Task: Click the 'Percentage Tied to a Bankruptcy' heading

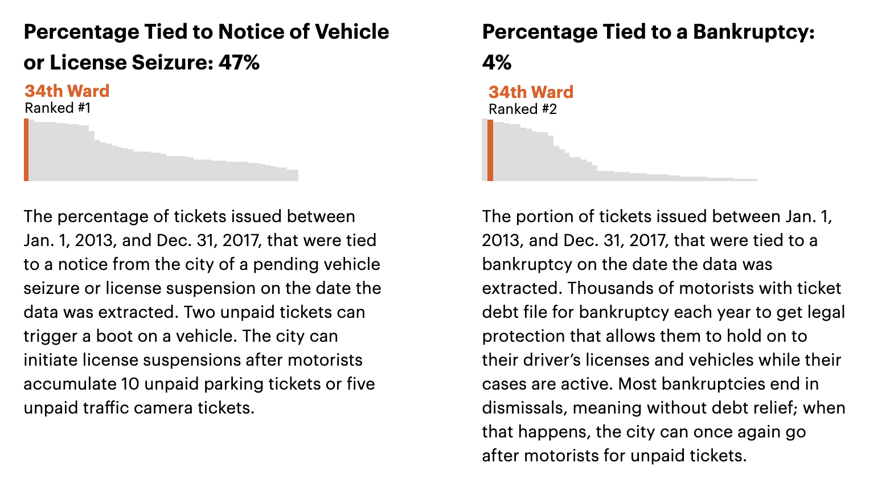Action: coord(648,32)
